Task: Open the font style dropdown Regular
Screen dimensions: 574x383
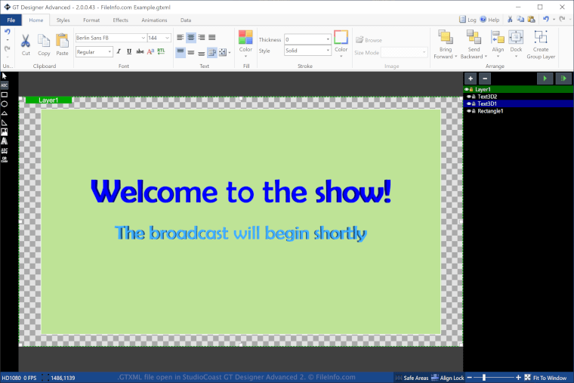Action: 110,52
